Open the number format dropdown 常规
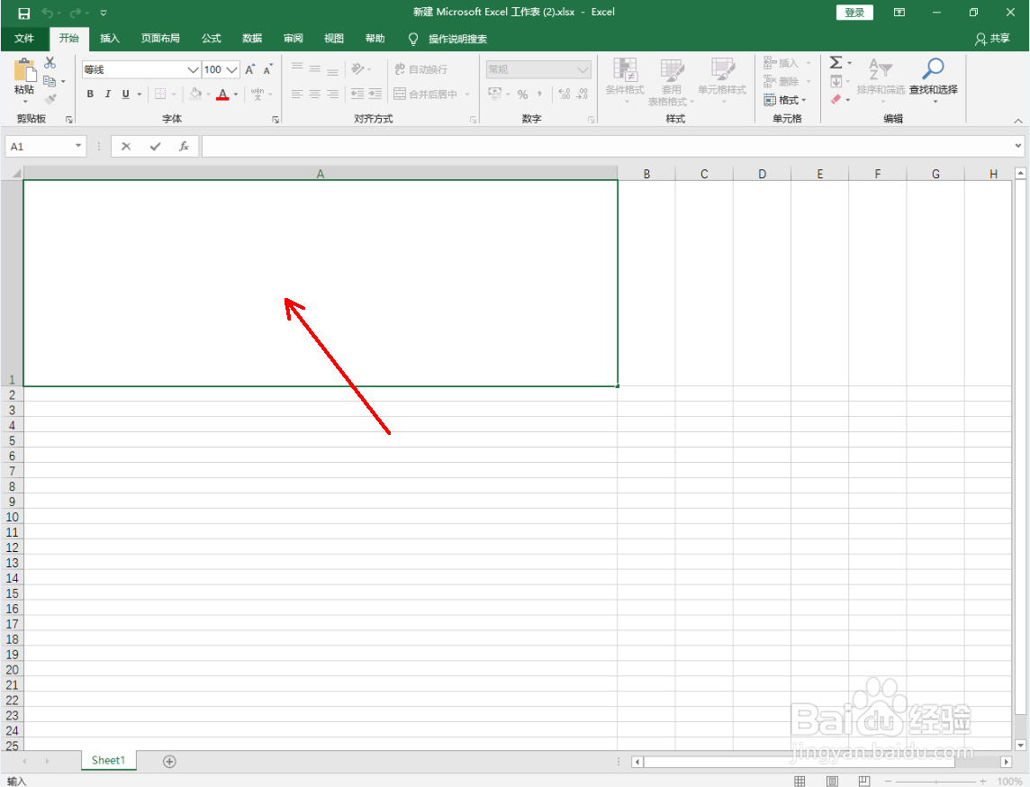The height and width of the screenshot is (787, 1030). pyautogui.click(x=582, y=69)
